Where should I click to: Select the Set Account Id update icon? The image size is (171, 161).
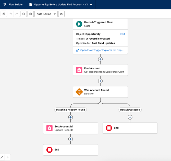50,128
